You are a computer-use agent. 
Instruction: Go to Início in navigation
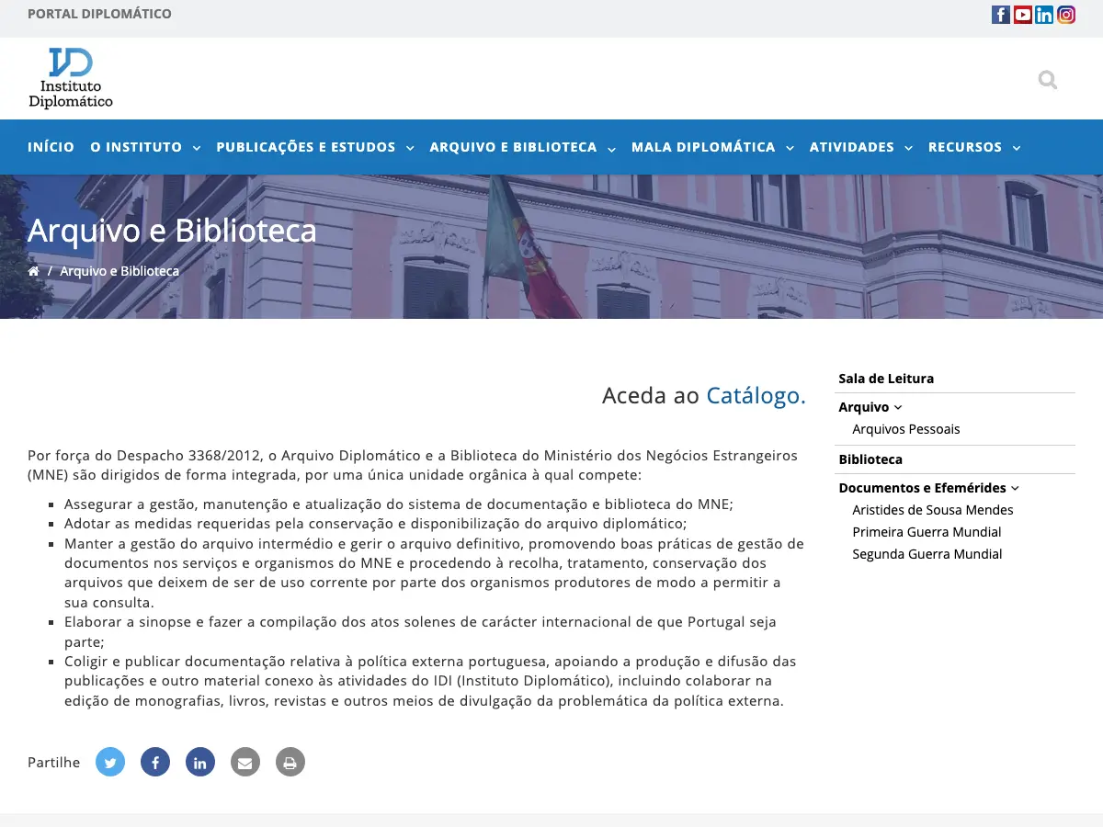(51, 147)
